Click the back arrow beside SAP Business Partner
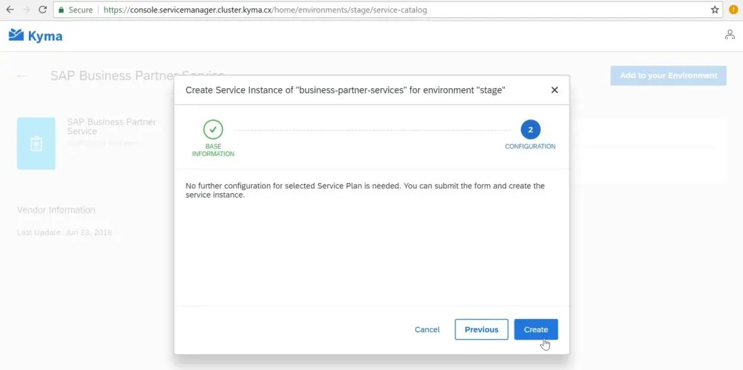The height and width of the screenshot is (370, 743). [22, 76]
